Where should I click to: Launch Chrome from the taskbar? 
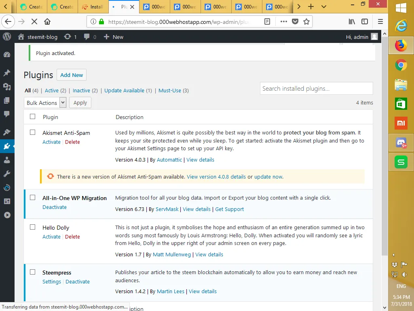coord(401,65)
